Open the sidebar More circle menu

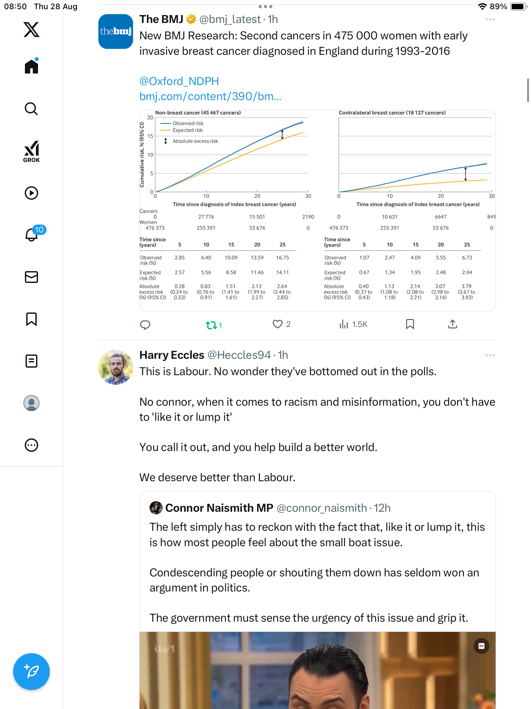pyautogui.click(x=31, y=445)
